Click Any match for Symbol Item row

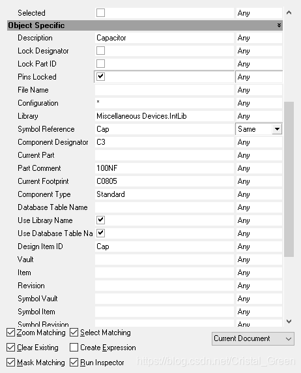[x=259, y=312]
